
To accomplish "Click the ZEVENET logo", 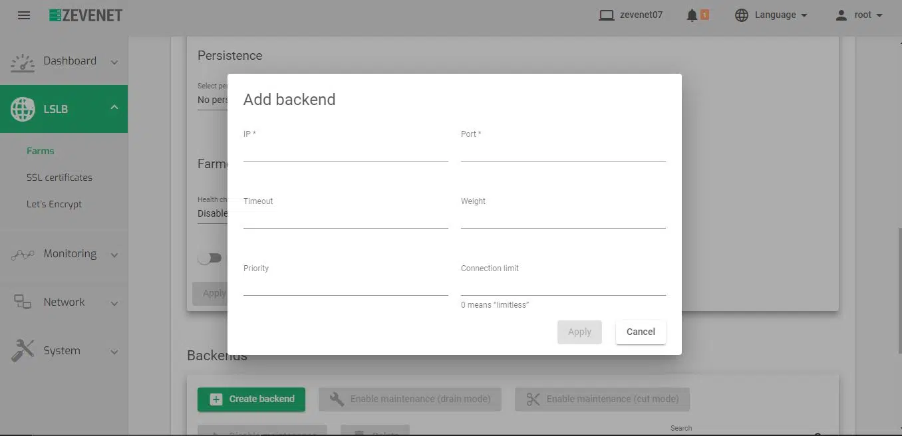I will (86, 15).
